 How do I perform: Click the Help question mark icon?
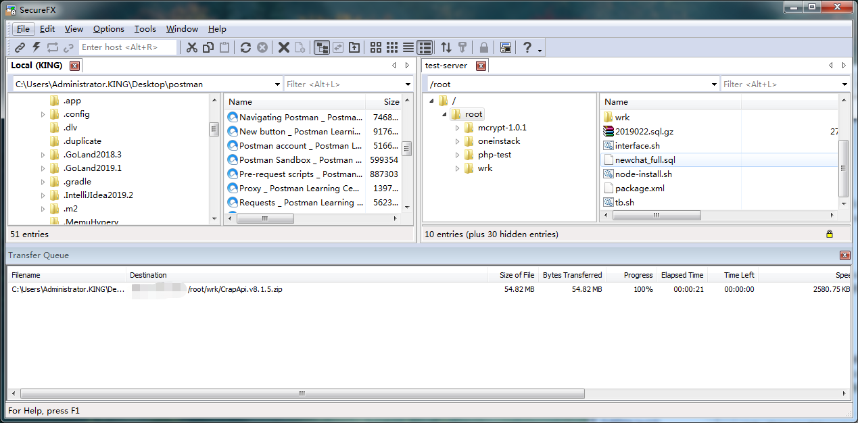(x=527, y=47)
